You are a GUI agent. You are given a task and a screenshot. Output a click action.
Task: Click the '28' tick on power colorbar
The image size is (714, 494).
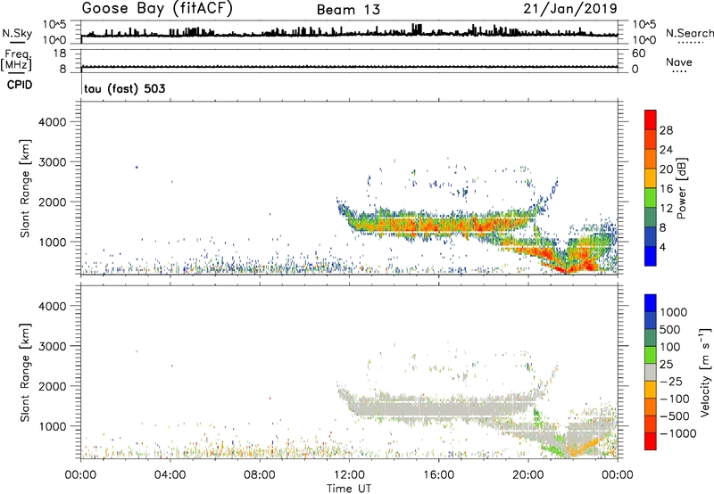point(666,130)
